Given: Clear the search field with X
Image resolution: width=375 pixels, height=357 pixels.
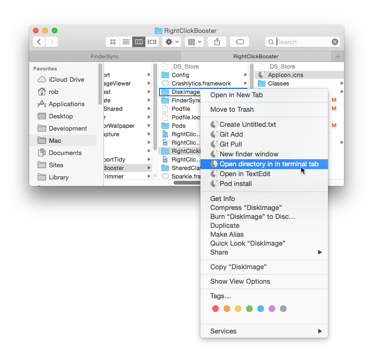Looking at the screenshot, I should coord(335,42).
